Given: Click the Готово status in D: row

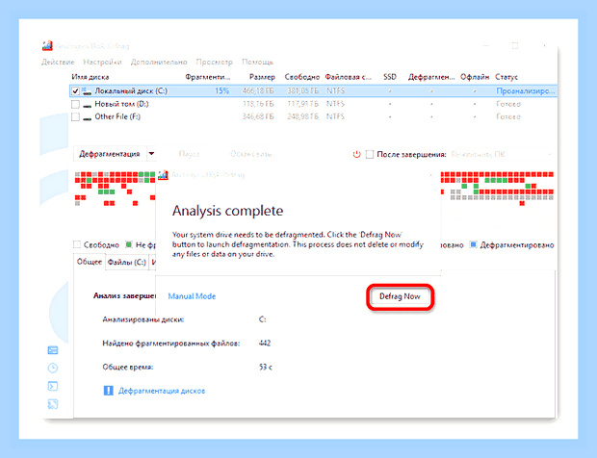Looking at the screenshot, I should pos(508,104).
